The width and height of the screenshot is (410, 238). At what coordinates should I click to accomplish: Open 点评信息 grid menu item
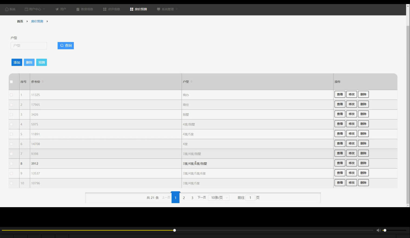(x=111, y=9)
